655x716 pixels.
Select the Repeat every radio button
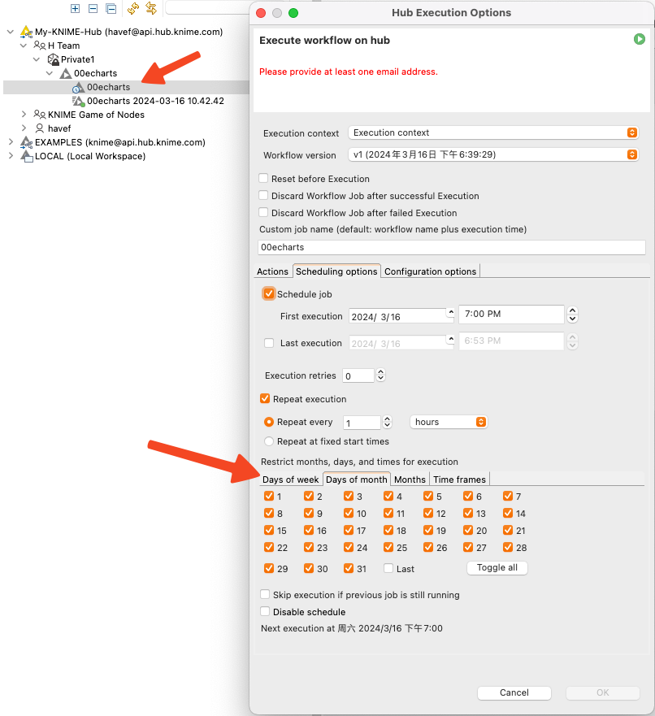269,422
